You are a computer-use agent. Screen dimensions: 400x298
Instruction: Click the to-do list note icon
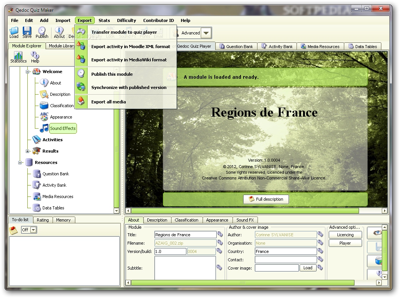click(x=14, y=230)
